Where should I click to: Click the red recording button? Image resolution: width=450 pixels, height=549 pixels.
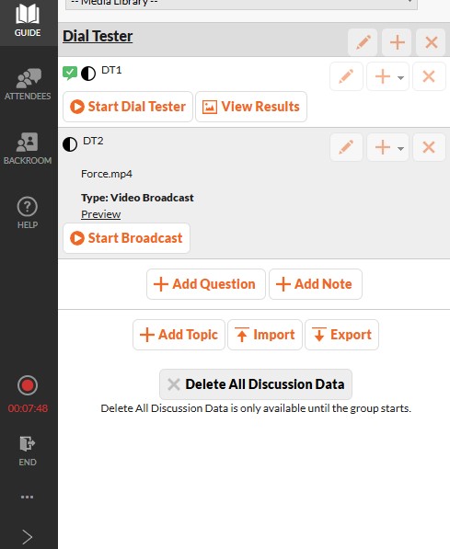[28, 385]
